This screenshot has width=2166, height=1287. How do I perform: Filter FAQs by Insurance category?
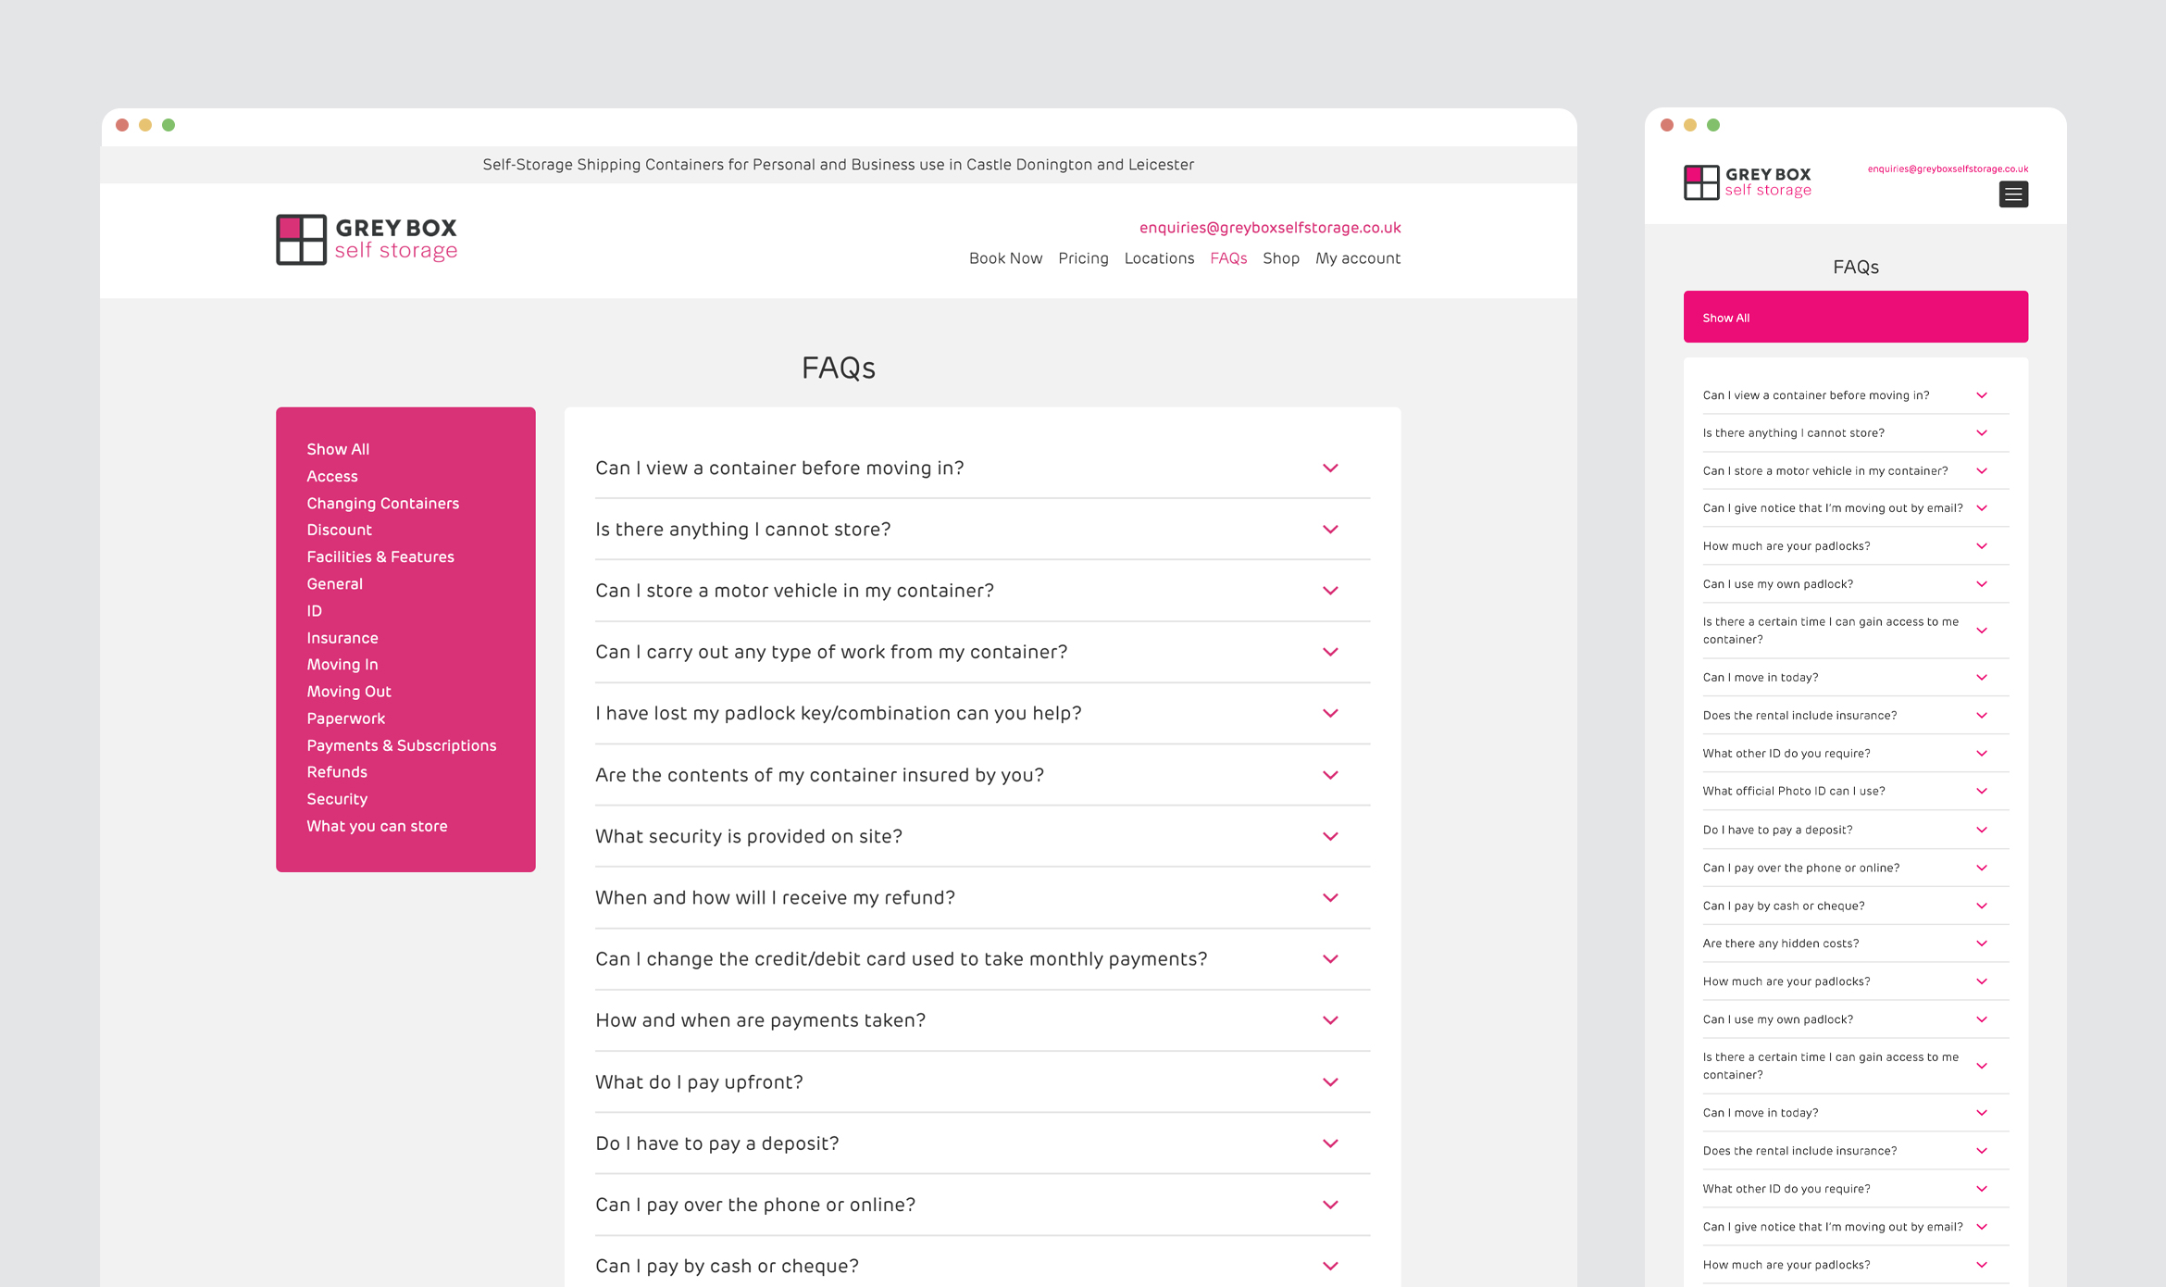tap(342, 638)
